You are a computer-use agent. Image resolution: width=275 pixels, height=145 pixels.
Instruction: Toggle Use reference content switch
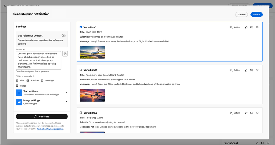point(63,35)
